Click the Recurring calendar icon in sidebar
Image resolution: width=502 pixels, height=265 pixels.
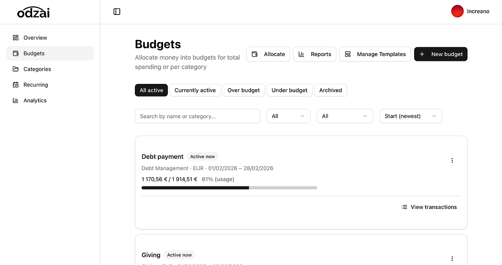tap(16, 85)
